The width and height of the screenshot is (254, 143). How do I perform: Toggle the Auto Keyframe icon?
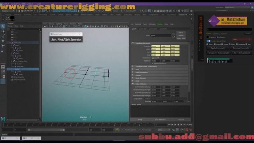tap(187, 130)
